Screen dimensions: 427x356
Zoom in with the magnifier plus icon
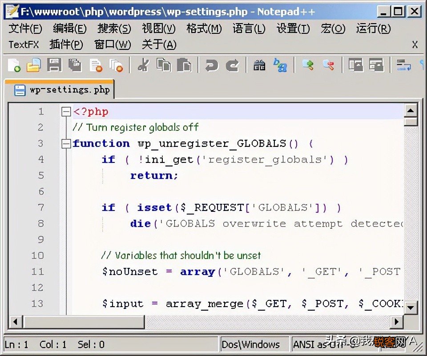[308, 65]
